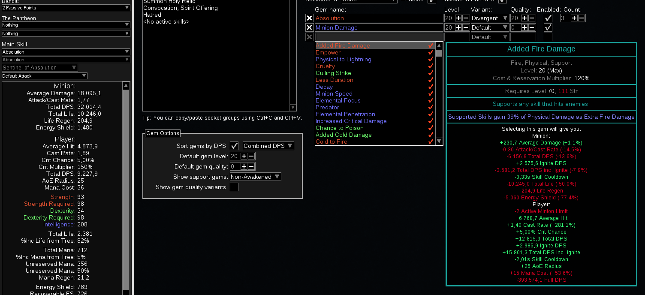Toggle the Enabled checkbox on the empty gem row
The image size is (645, 295).
[548, 37]
